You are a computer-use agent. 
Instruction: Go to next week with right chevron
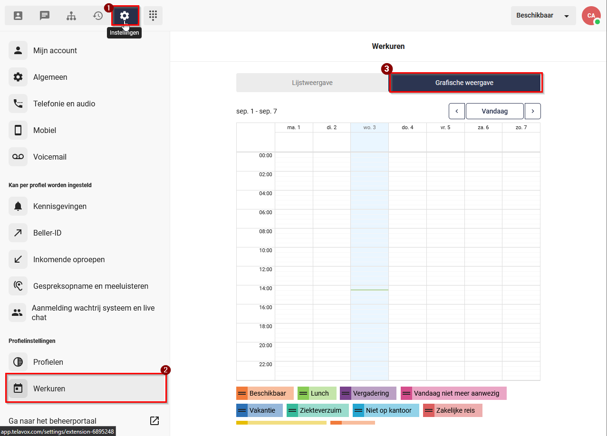[x=532, y=111]
